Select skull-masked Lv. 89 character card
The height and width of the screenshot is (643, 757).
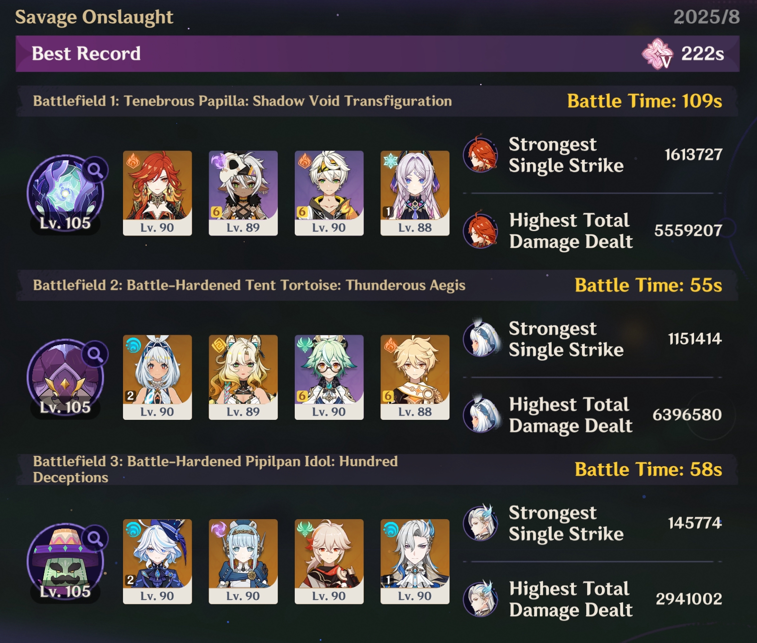click(243, 193)
